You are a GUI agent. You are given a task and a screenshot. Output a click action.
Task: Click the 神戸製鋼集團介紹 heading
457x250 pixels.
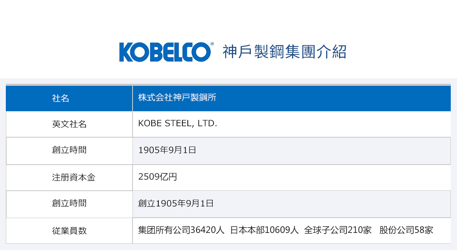click(285, 52)
